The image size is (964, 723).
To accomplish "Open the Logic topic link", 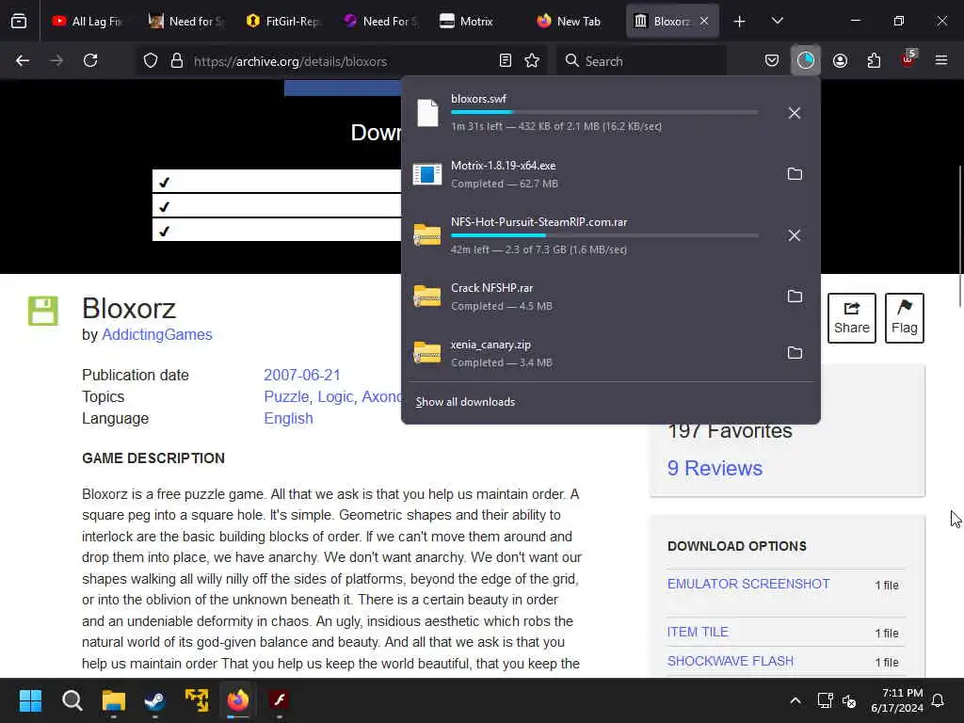I will tap(336, 396).
